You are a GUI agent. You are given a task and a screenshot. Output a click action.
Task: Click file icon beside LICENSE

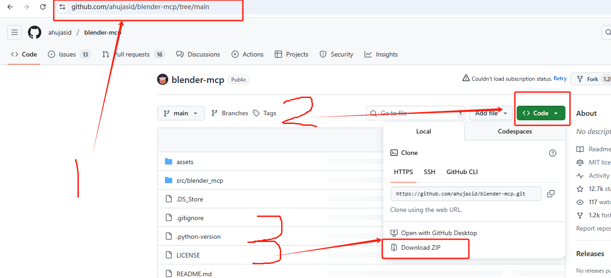[x=169, y=255]
